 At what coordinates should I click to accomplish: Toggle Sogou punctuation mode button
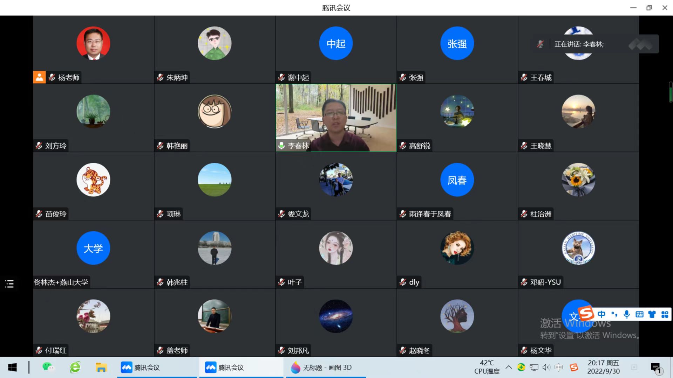(614, 314)
